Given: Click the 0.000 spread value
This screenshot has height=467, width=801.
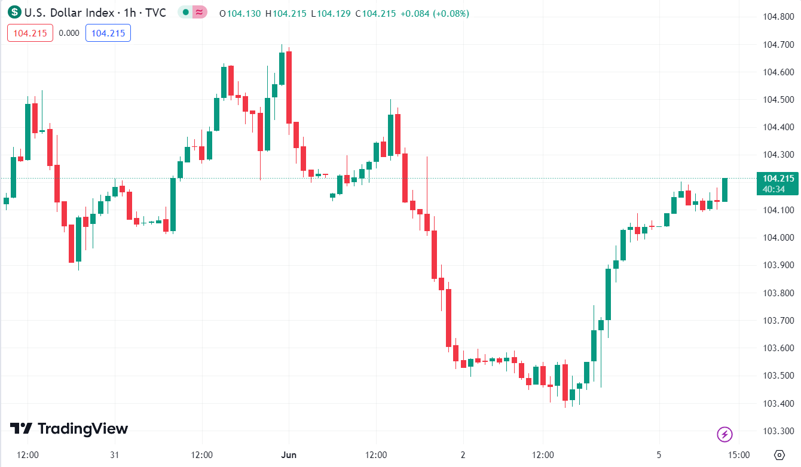Looking at the screenshot, I should coord(69,33).
